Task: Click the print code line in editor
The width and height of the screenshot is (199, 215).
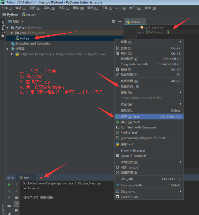Action: (x=154, y=32)
